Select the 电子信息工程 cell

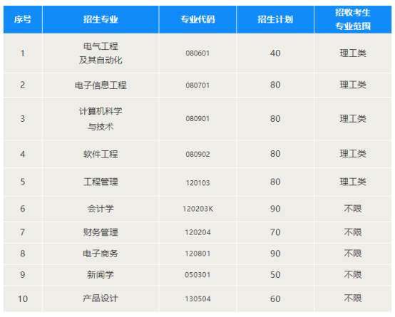pyautogui.click(x=101, y=85)
